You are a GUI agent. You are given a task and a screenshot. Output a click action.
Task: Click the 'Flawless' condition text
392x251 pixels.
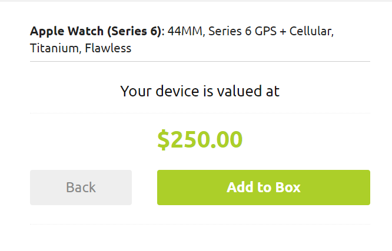coord(108,48)
